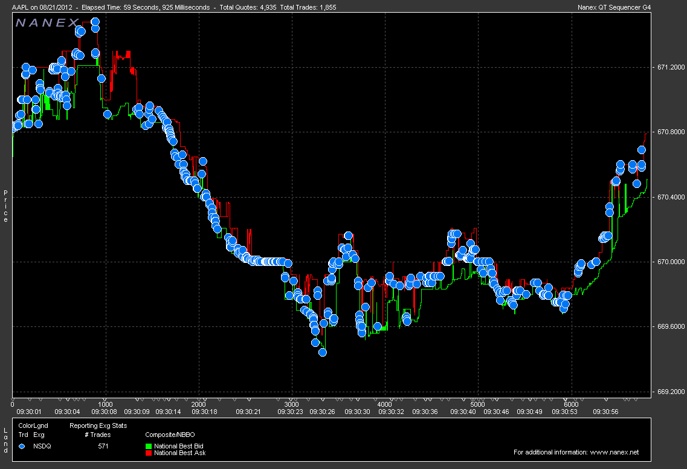Click the blue NSDQ trade marker legend icon
The image size is (687, 469).
pyautogui.click(x=22, y=446)
